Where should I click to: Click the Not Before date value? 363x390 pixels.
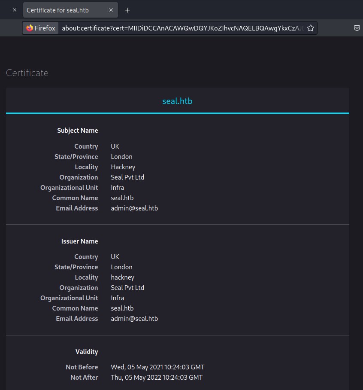point(157,367)
